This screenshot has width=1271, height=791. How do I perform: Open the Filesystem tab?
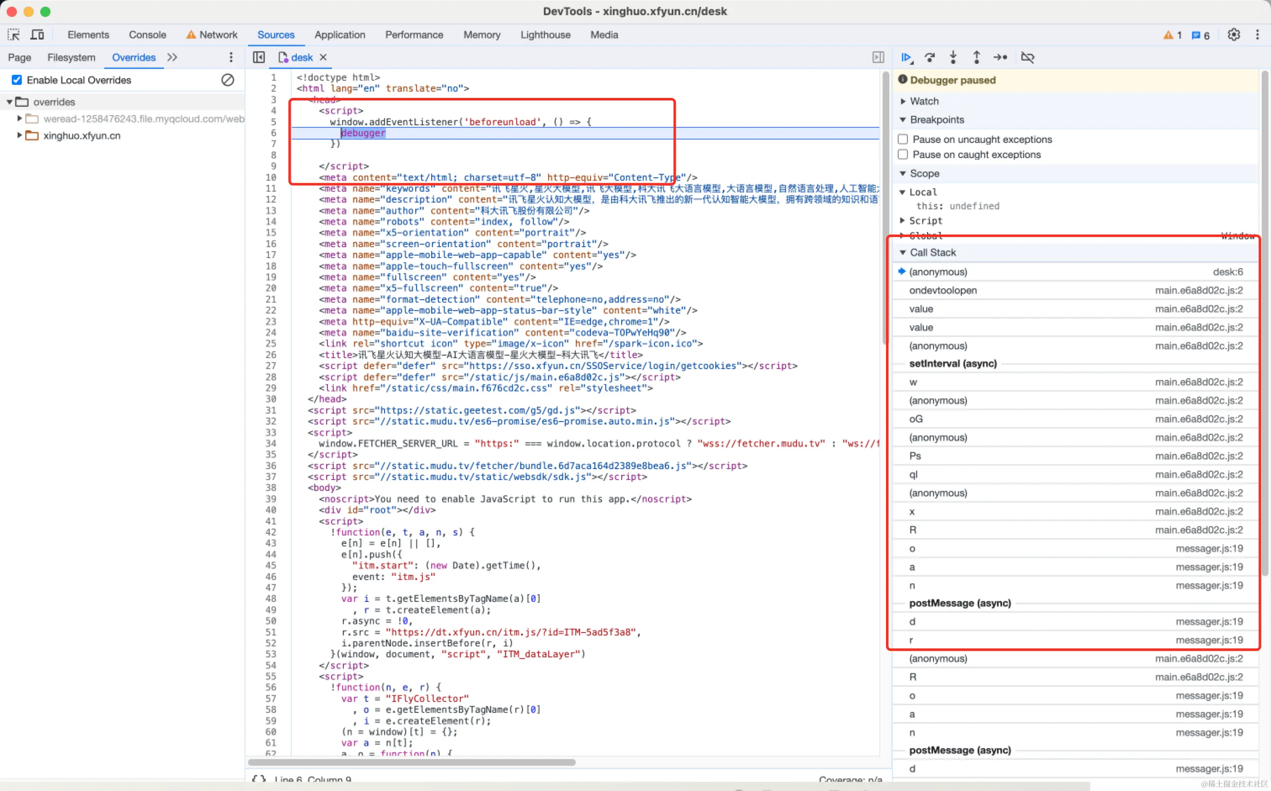tap(71, 58)
